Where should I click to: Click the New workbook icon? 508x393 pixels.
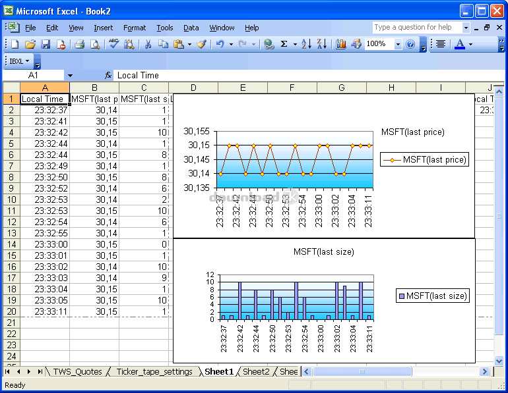(15, 44)
